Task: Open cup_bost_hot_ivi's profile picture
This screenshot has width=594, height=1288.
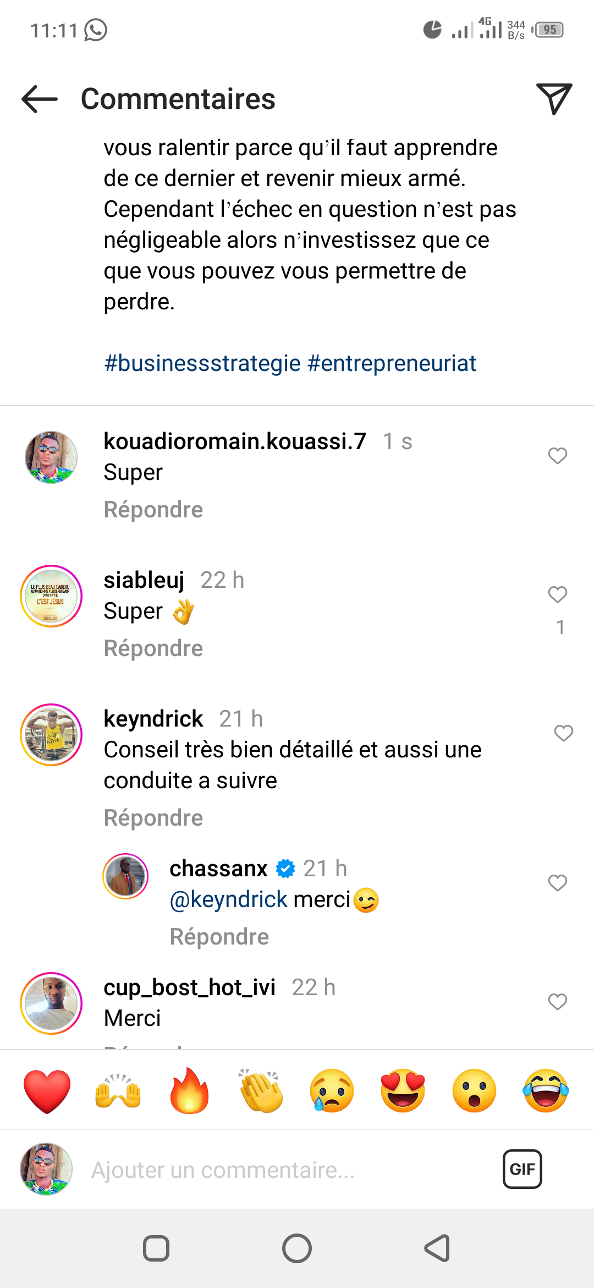Action: pyautogui.click(x=51, y=1003)
